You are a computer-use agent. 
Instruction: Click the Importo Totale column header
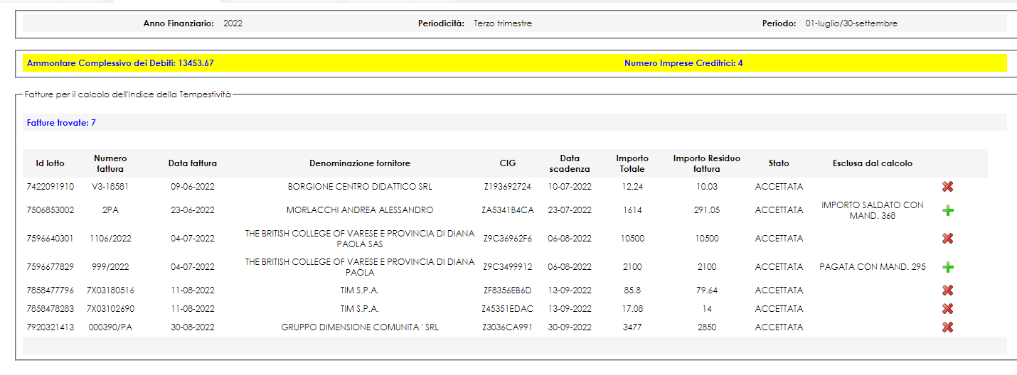click(632, 163)
